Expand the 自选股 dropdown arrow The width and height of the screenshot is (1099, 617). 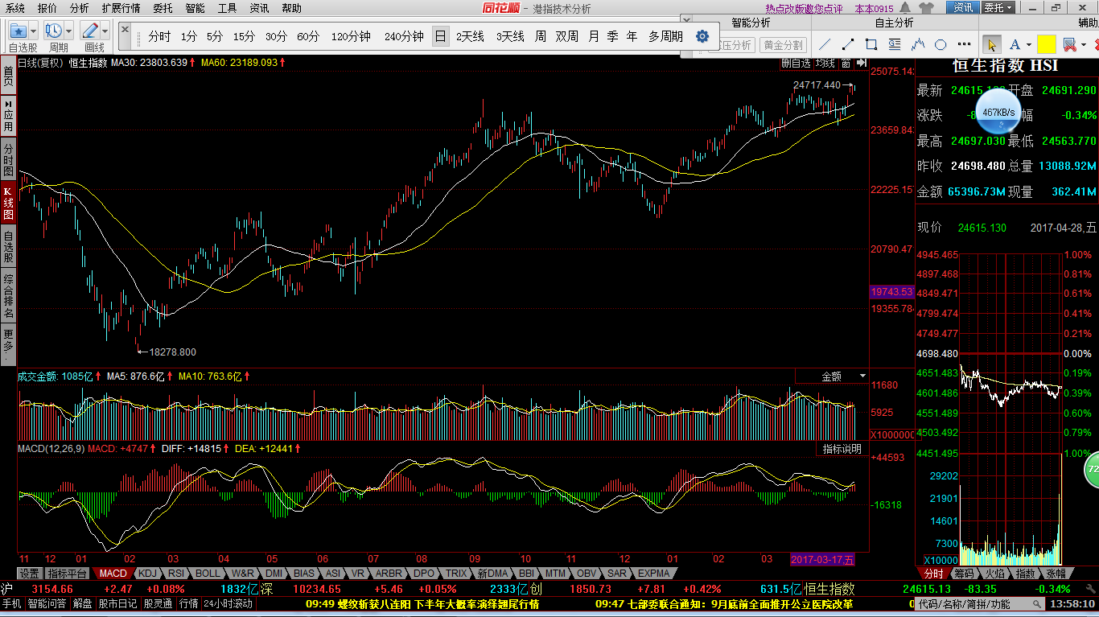point(33,31)
